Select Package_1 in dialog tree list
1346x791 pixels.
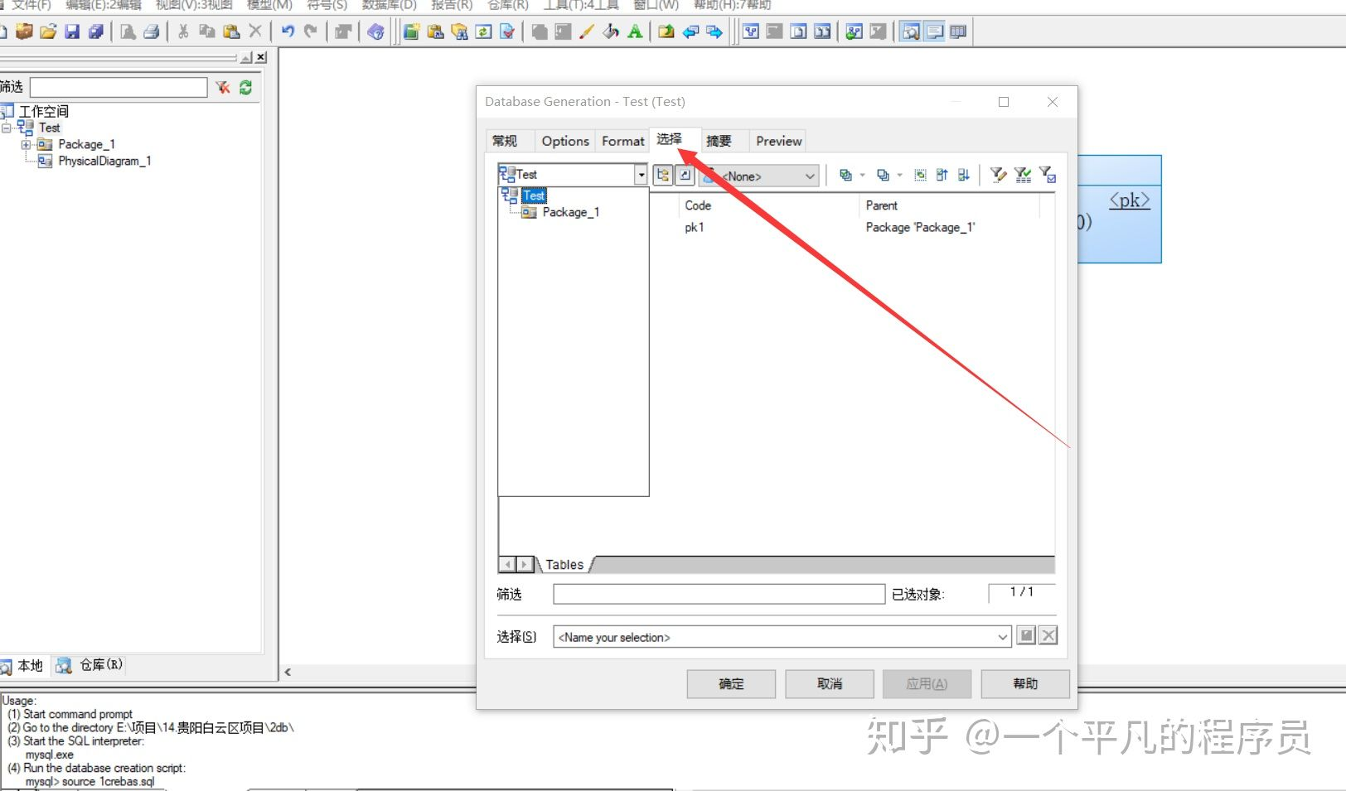570,212
